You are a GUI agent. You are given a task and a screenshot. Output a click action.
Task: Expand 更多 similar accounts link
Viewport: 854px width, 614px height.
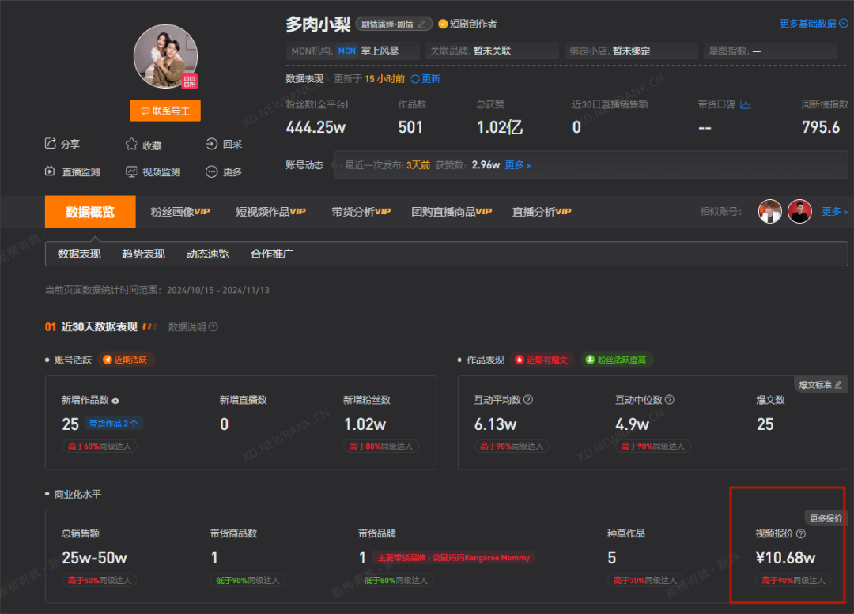834,211
